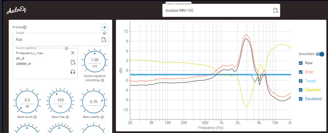Click the Bass boost knob
The image size is (328, 133).
tap(27, 102)
